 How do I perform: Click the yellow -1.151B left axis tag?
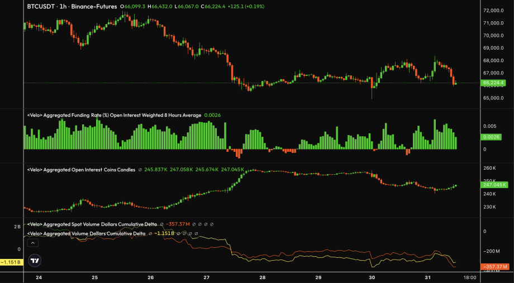(11, 262)
